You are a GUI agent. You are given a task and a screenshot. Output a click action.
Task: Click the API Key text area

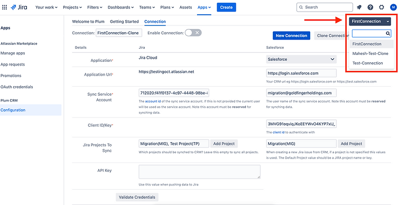coord(199,172)
